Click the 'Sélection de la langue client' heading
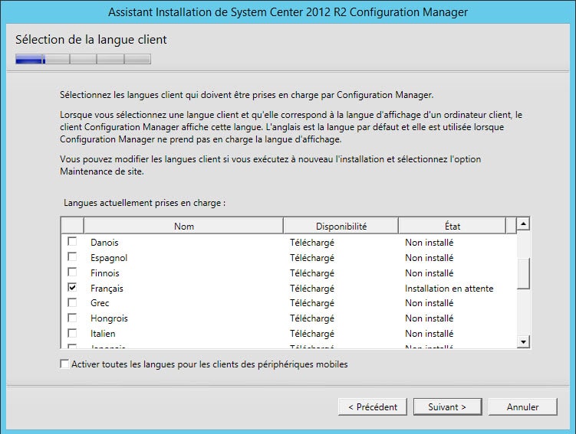This screenshot has height=434, width=576. (x=91, y=40)
